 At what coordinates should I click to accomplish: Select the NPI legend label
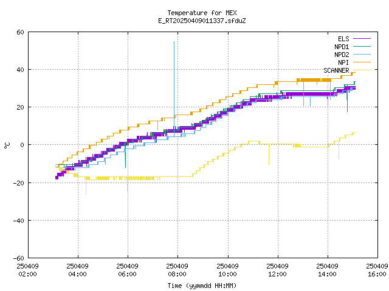[343, 62]
